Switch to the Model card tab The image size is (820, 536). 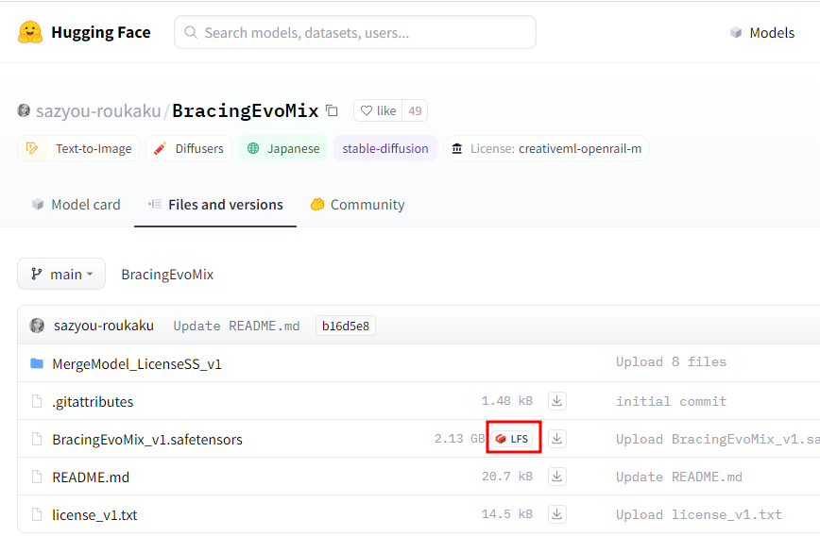tap(76, 204)
